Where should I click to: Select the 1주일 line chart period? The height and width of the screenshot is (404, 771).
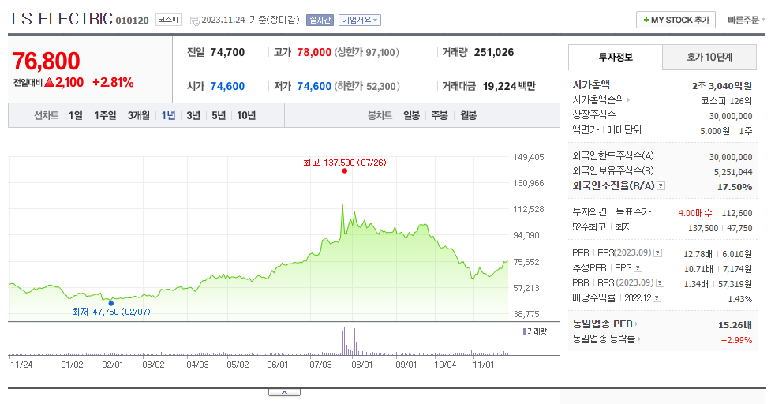(105, 115)
